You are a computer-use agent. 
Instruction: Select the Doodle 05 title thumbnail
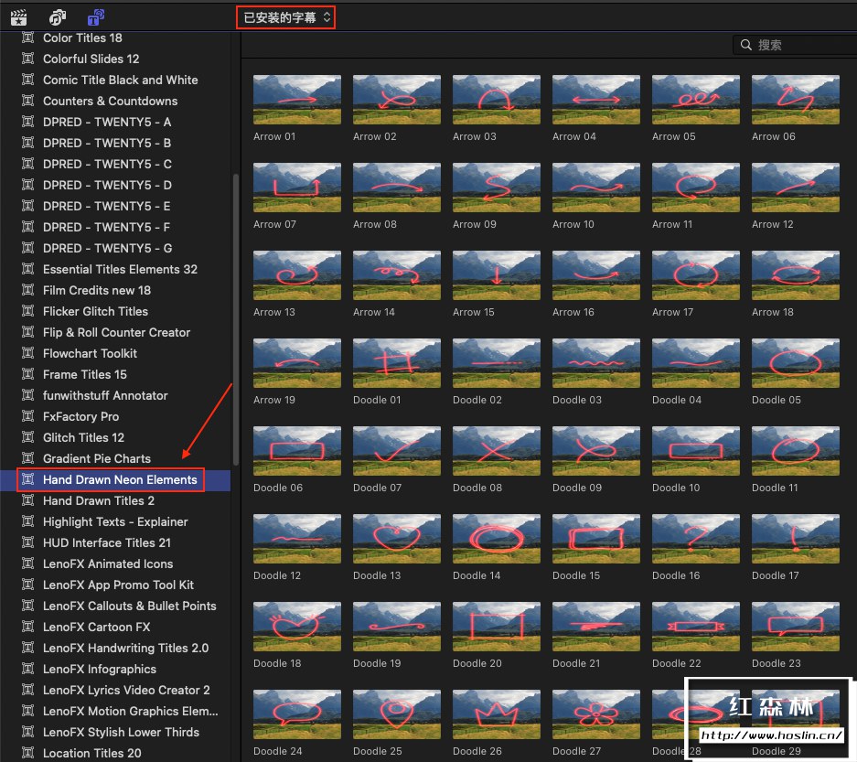click(795, 363)
